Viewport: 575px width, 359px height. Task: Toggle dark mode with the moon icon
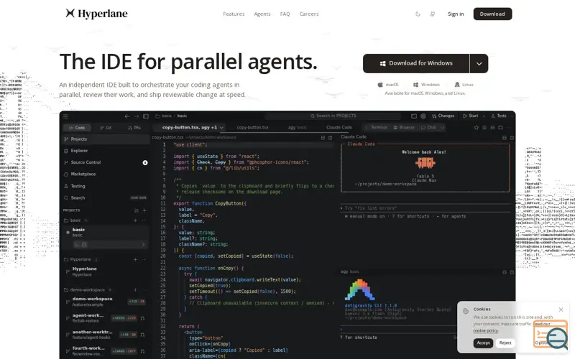418,14
